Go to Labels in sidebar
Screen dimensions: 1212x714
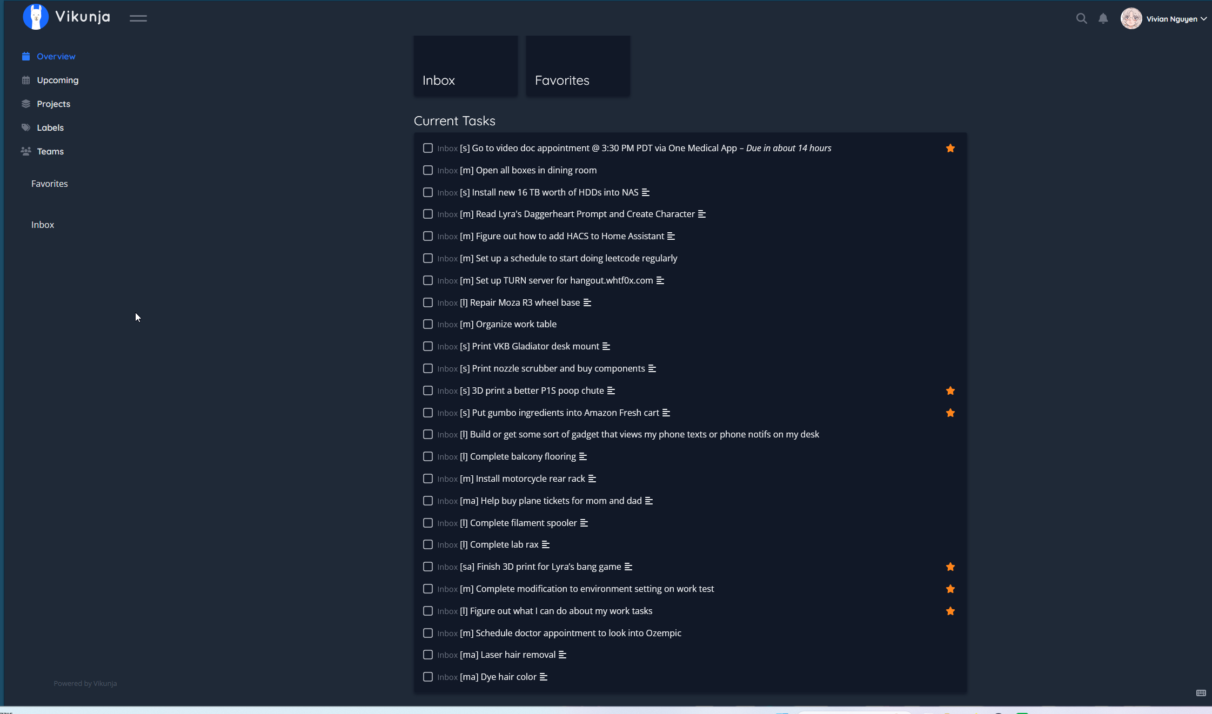50,127
